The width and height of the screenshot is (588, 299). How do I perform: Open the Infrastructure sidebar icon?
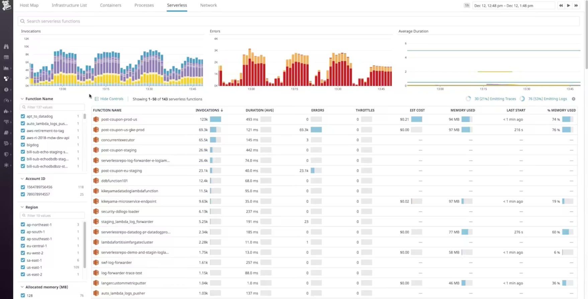pos(6,79)
